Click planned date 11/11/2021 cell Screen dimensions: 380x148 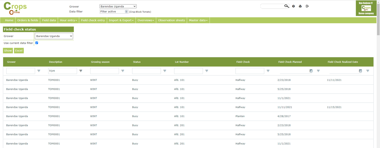285,107
